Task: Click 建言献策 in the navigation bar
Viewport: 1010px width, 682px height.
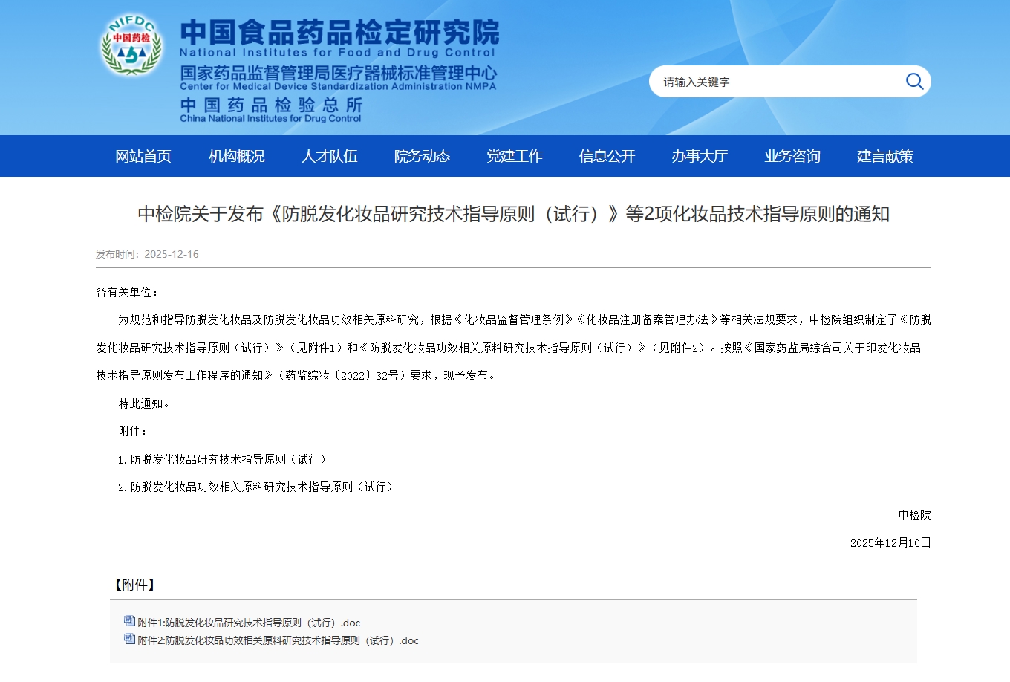Action: click(x=884, y=156)
